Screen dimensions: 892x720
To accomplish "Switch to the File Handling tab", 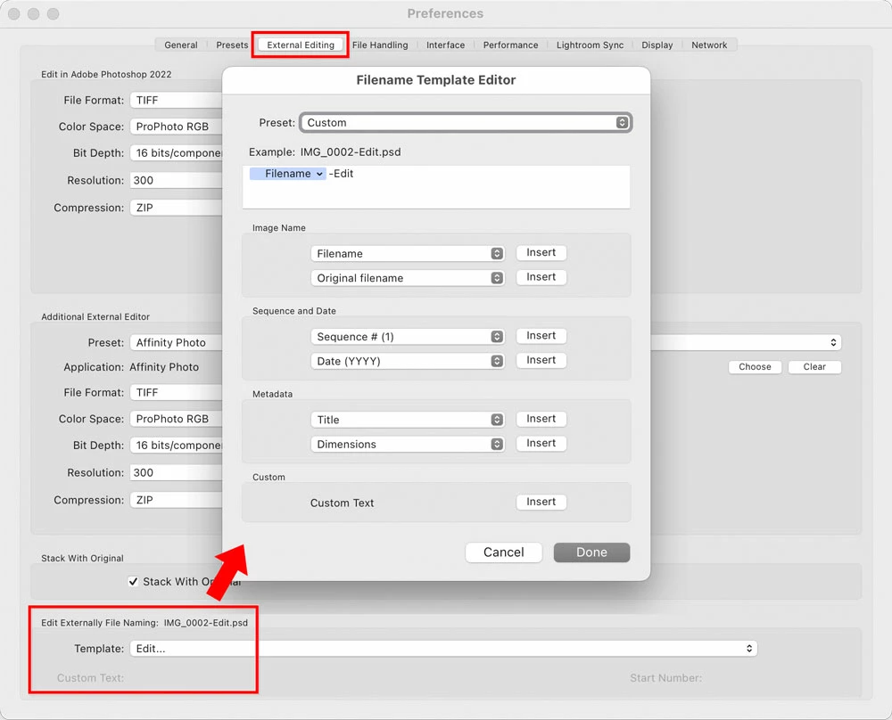I will tap(380, 45).
